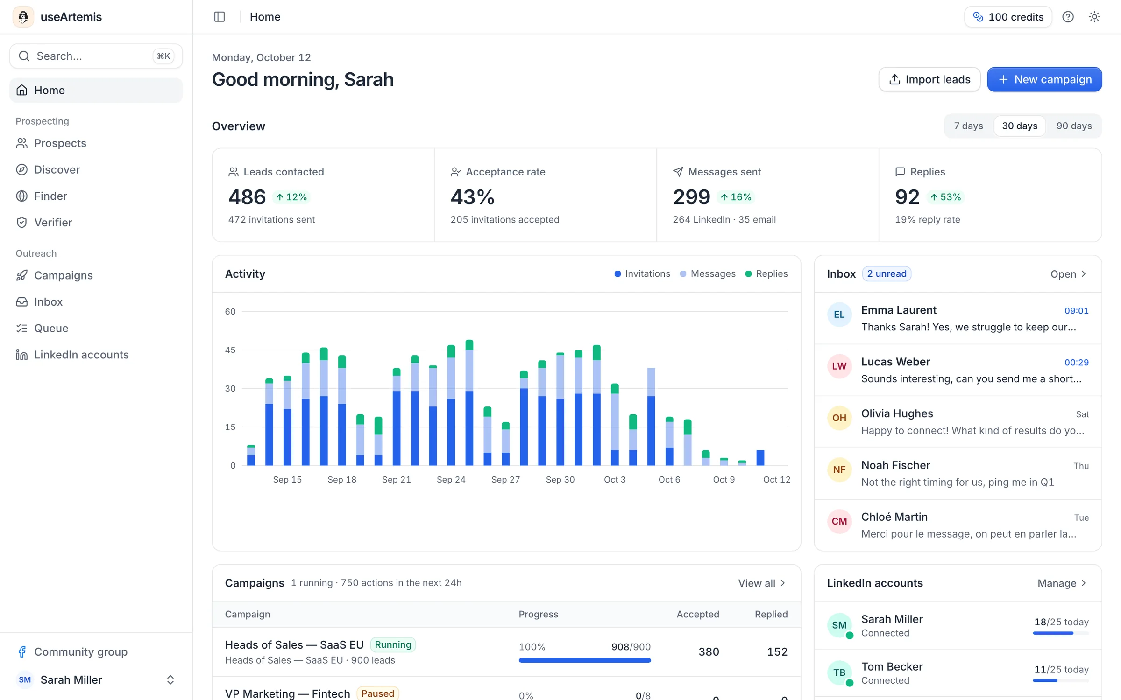Click the Import leads button

[x=929, y=79]
